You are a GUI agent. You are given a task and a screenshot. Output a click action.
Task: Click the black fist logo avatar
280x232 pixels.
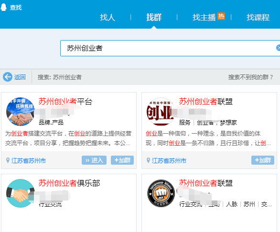pos(161,193)
